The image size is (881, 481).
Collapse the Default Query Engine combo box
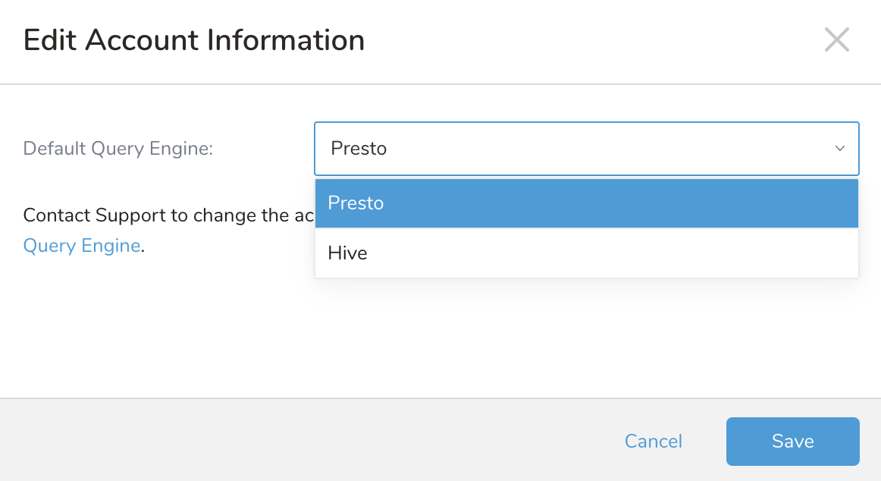[x=586, y=149]
